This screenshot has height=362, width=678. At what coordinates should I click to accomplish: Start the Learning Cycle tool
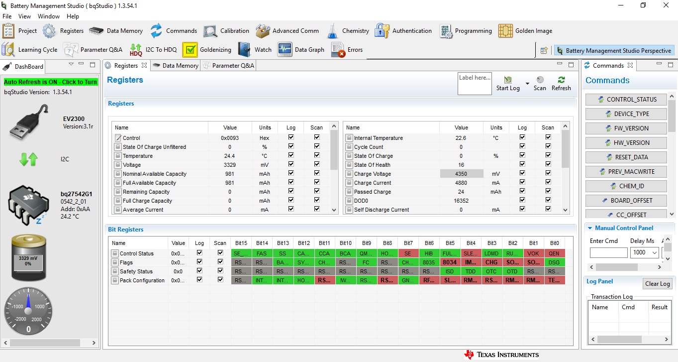(8, 50)
